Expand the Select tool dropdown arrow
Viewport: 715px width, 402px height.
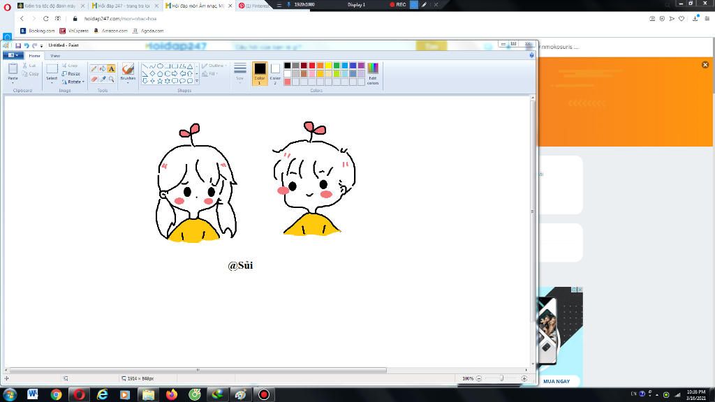(x=52, y=82)
